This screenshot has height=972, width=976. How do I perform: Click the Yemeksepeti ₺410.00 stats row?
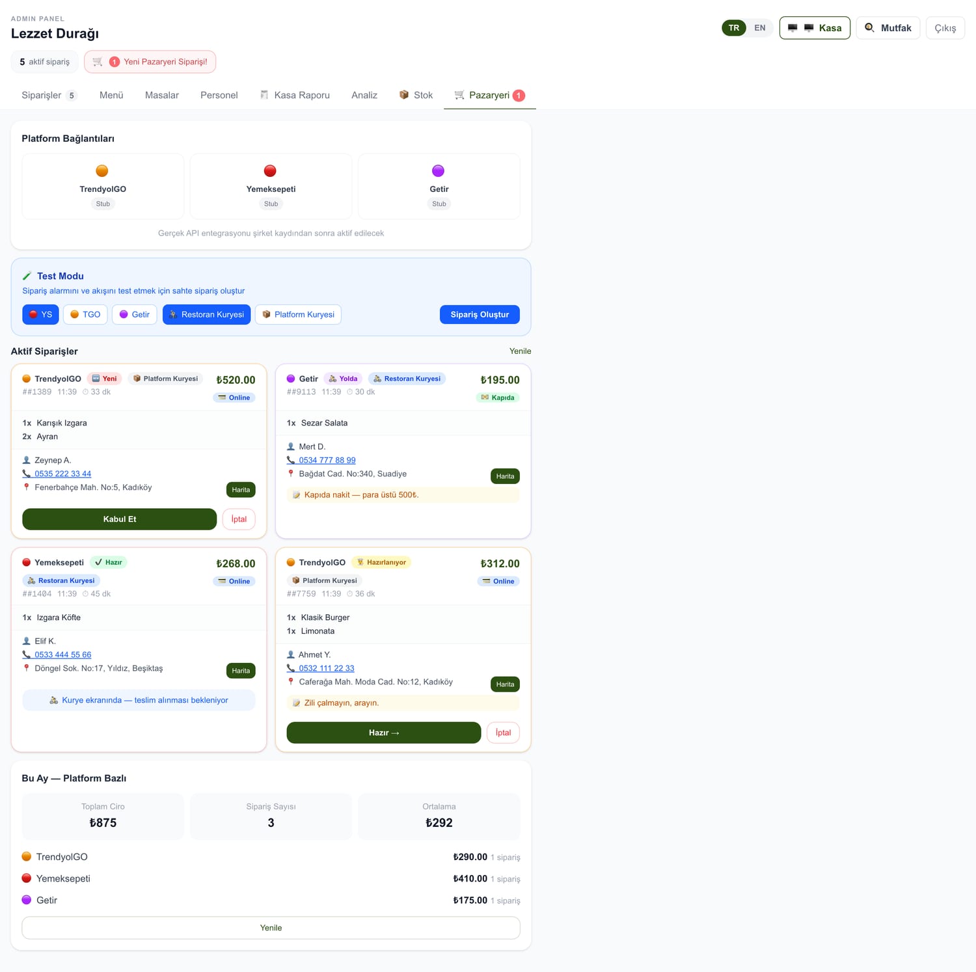tap(271, 878)
